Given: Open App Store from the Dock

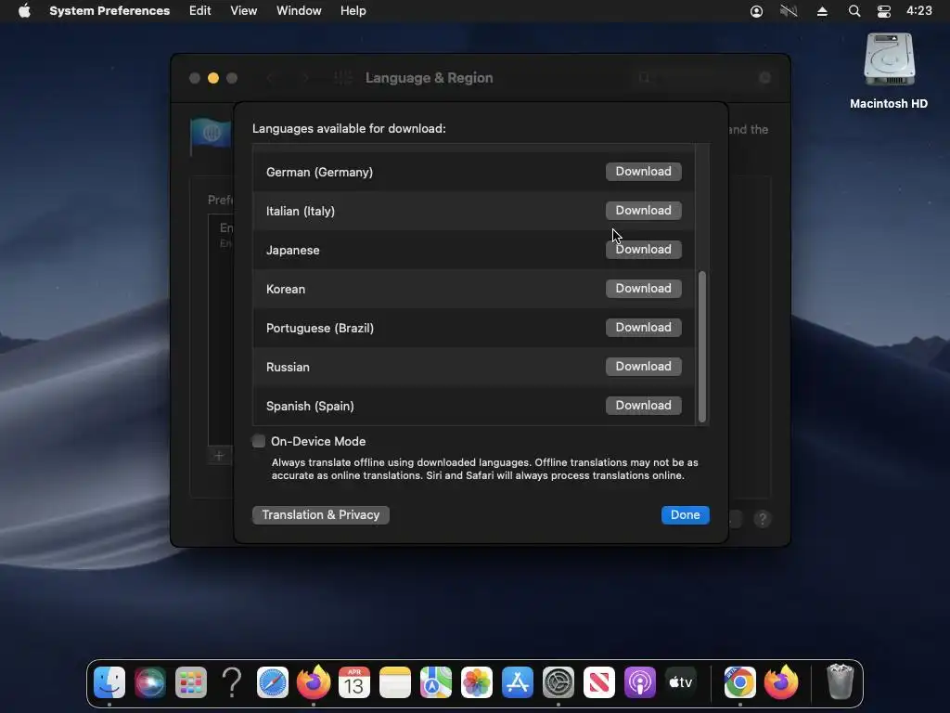Looking at the screenshot, I should click(518, 682).
